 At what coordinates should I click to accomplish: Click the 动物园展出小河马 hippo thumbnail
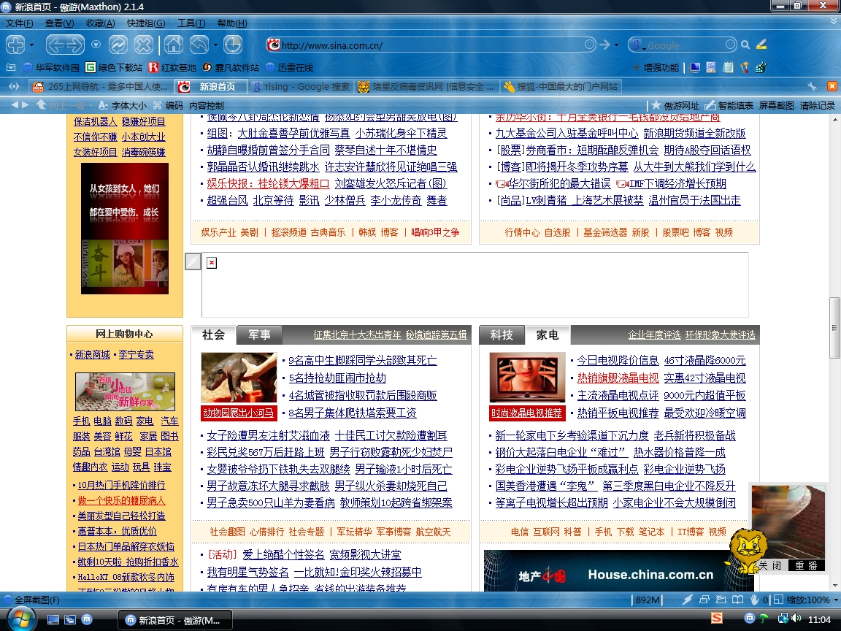point(239,379)
